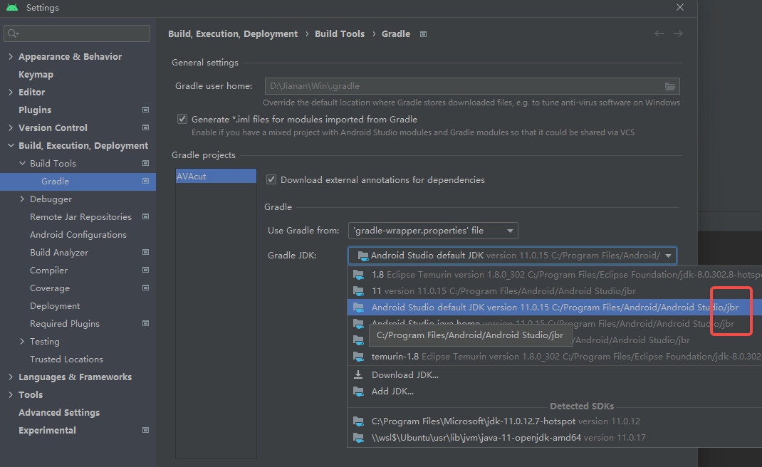Click the project-level marker icon beside Experimental
The height and width of the screenshot is (467, 762).
145,430
